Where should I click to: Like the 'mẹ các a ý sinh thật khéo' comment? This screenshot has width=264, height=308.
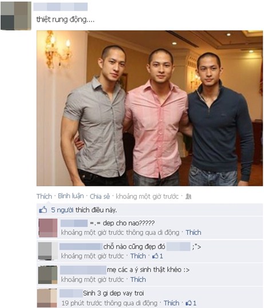138,279
